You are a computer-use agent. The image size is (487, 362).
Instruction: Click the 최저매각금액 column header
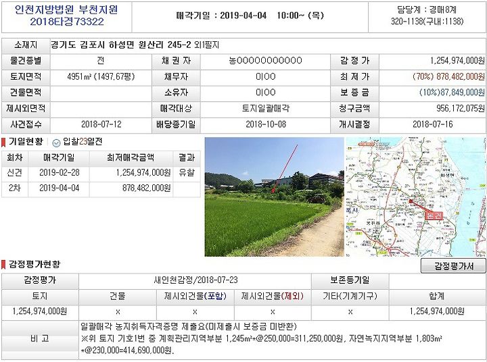pos(131,157)
